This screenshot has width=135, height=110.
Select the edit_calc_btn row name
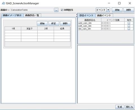90,26
